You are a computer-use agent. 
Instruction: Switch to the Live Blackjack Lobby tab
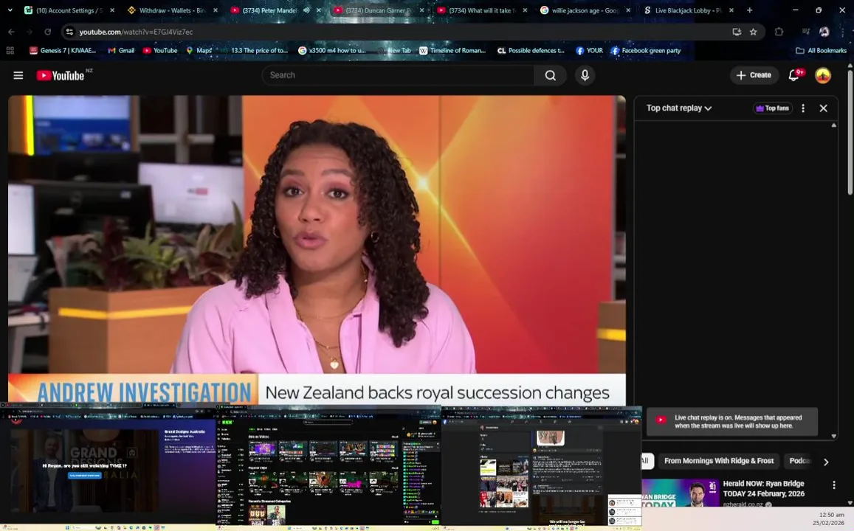[687, 10]
